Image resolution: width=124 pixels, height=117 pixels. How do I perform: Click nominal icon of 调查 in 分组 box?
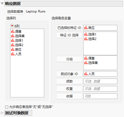coord(86,58)
